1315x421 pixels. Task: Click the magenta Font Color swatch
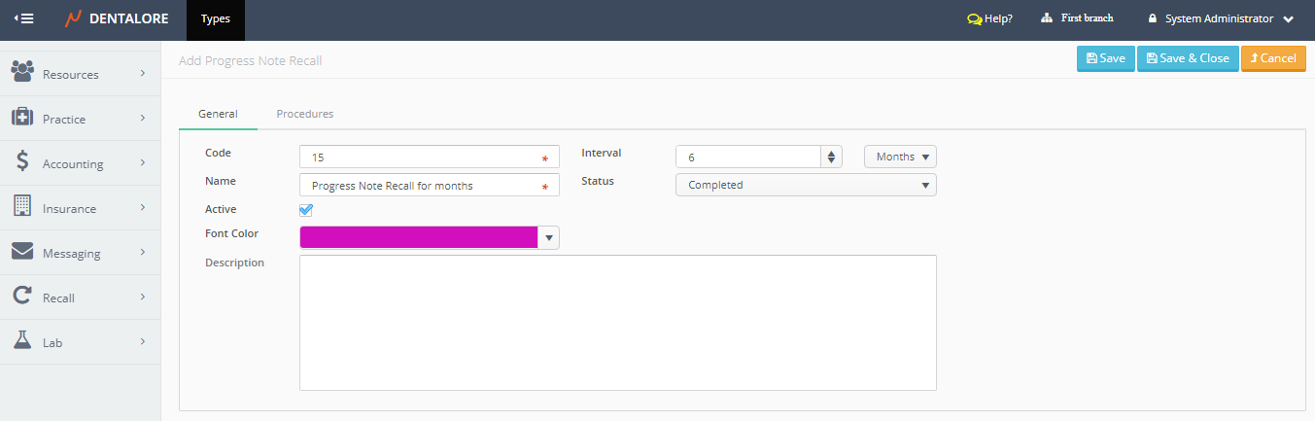pyautogui.click(x=419, y=237)
